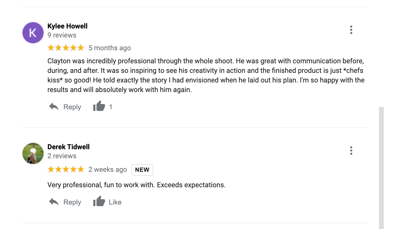The image size is (396, 229).
Task: Open Kylee Howell's review options menu
Action: (x=351, y=30)
